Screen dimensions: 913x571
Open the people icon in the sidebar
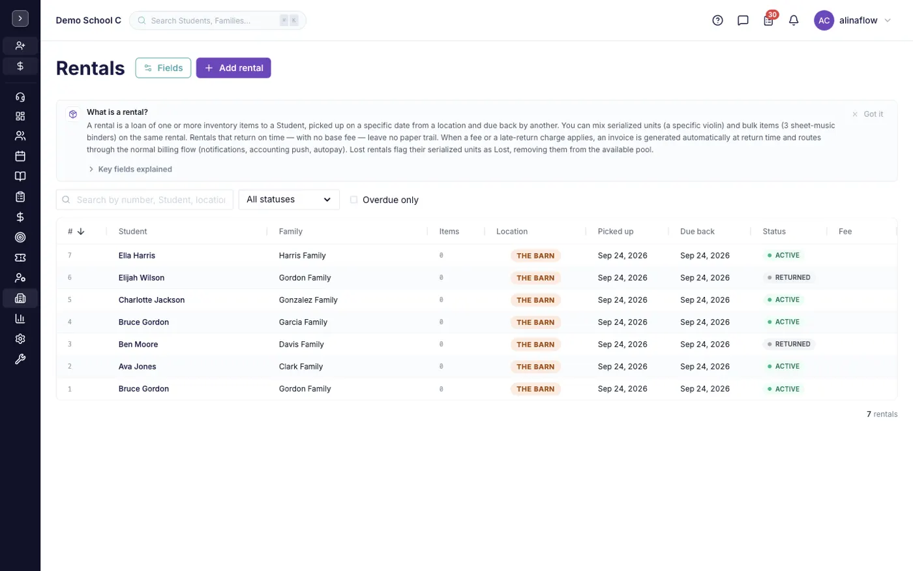click(20, 136)
